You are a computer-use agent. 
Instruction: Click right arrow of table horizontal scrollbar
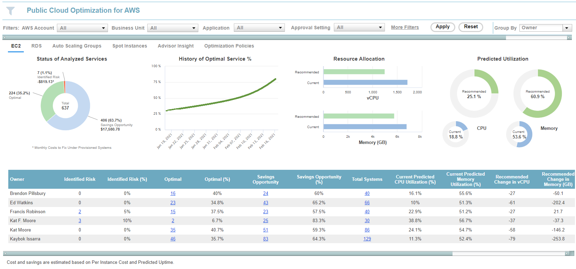pos(567,254)
